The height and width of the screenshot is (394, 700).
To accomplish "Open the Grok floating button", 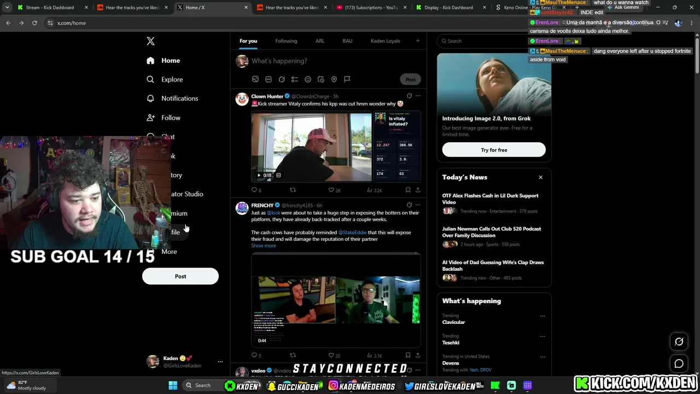I will [679, 341].
